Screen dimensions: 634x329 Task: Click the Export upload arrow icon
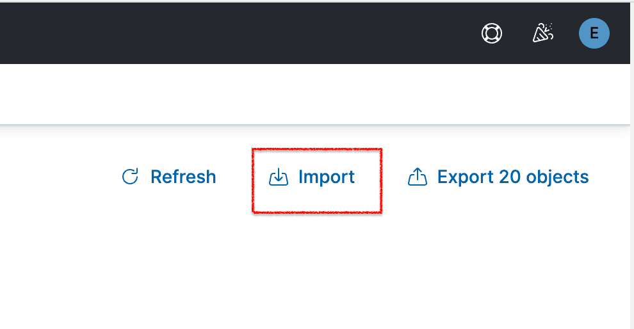click(x=418, y=177)
